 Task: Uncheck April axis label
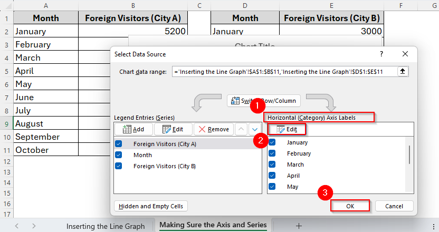(x=272, y=176)
